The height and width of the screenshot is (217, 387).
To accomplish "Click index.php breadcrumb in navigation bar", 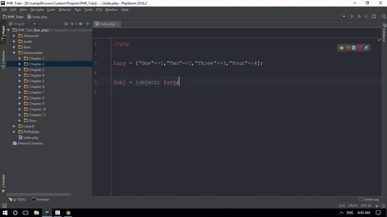I will (x=37, y=17).
